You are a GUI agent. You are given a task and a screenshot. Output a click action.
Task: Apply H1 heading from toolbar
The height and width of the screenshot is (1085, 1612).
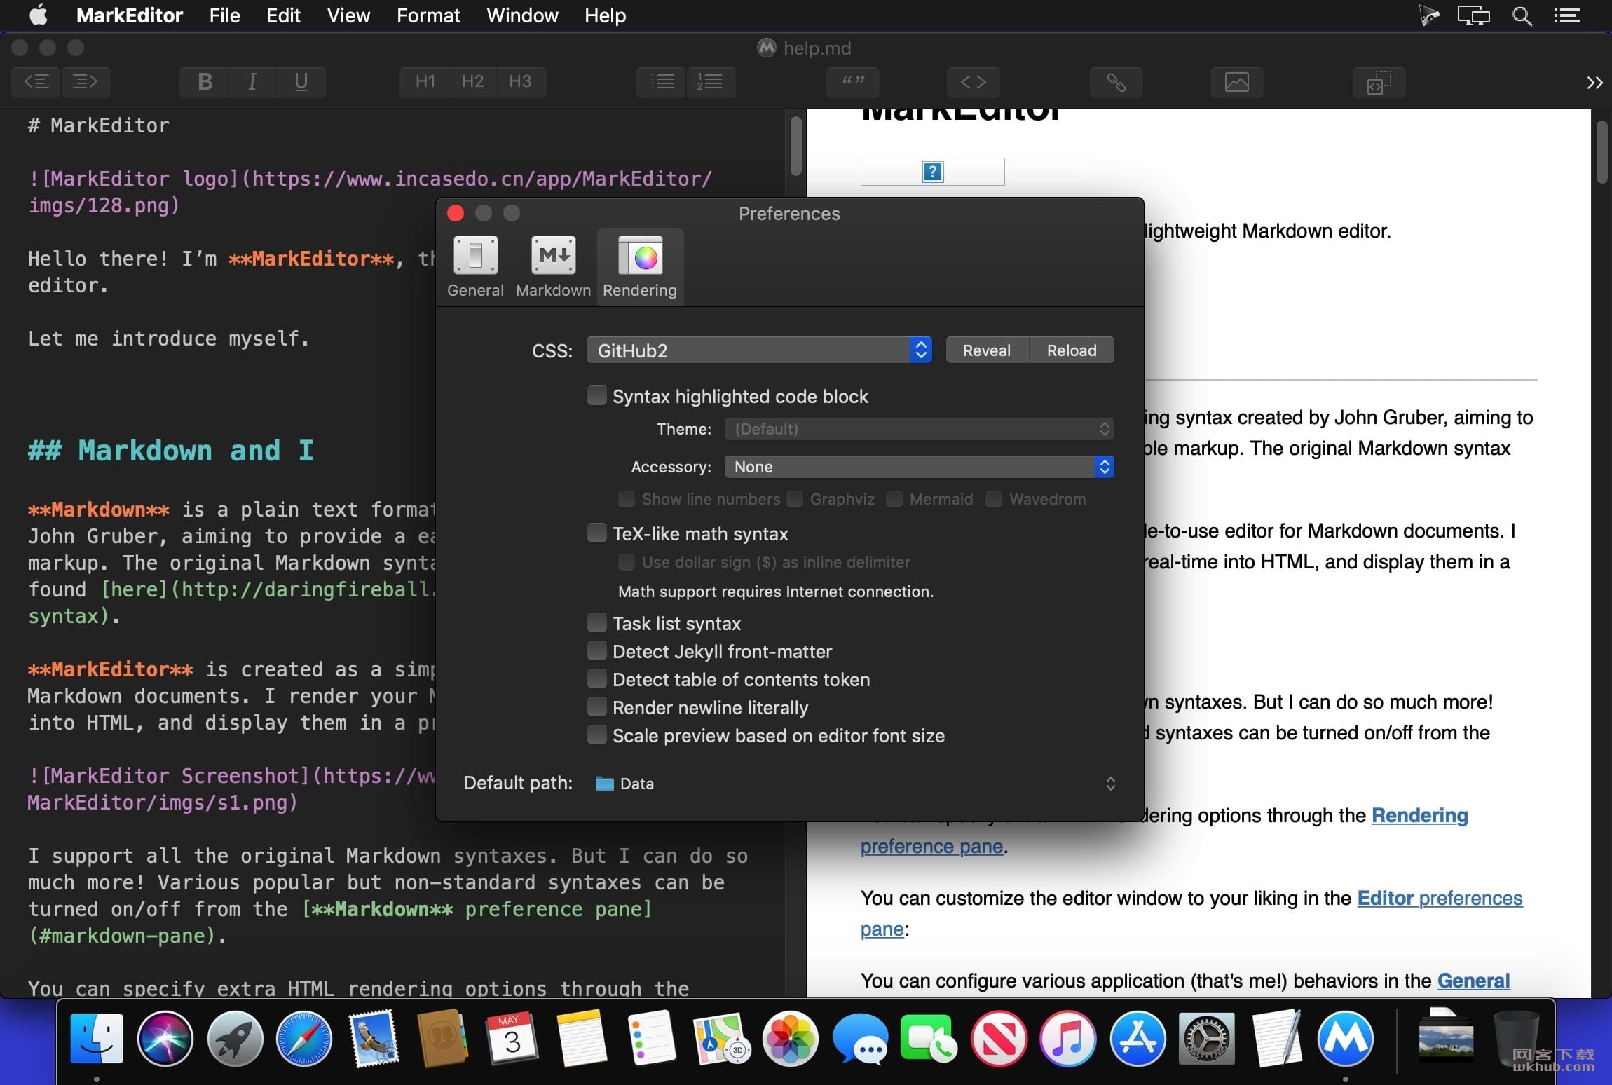click(425, 82)
